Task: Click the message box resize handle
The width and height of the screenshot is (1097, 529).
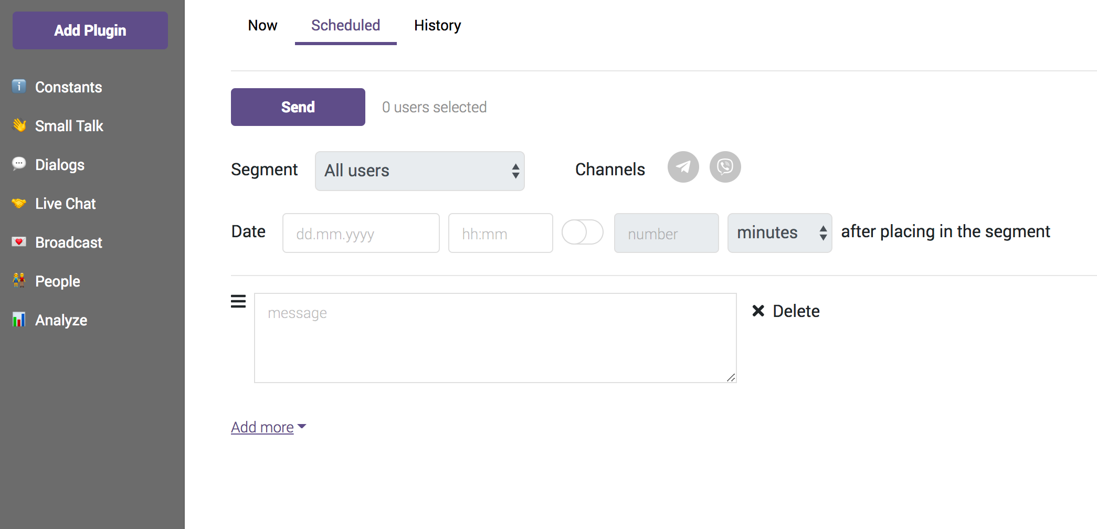Action: [731, 377]
